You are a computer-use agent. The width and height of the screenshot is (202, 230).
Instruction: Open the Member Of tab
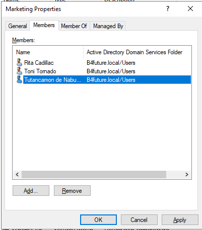[74, 26]
